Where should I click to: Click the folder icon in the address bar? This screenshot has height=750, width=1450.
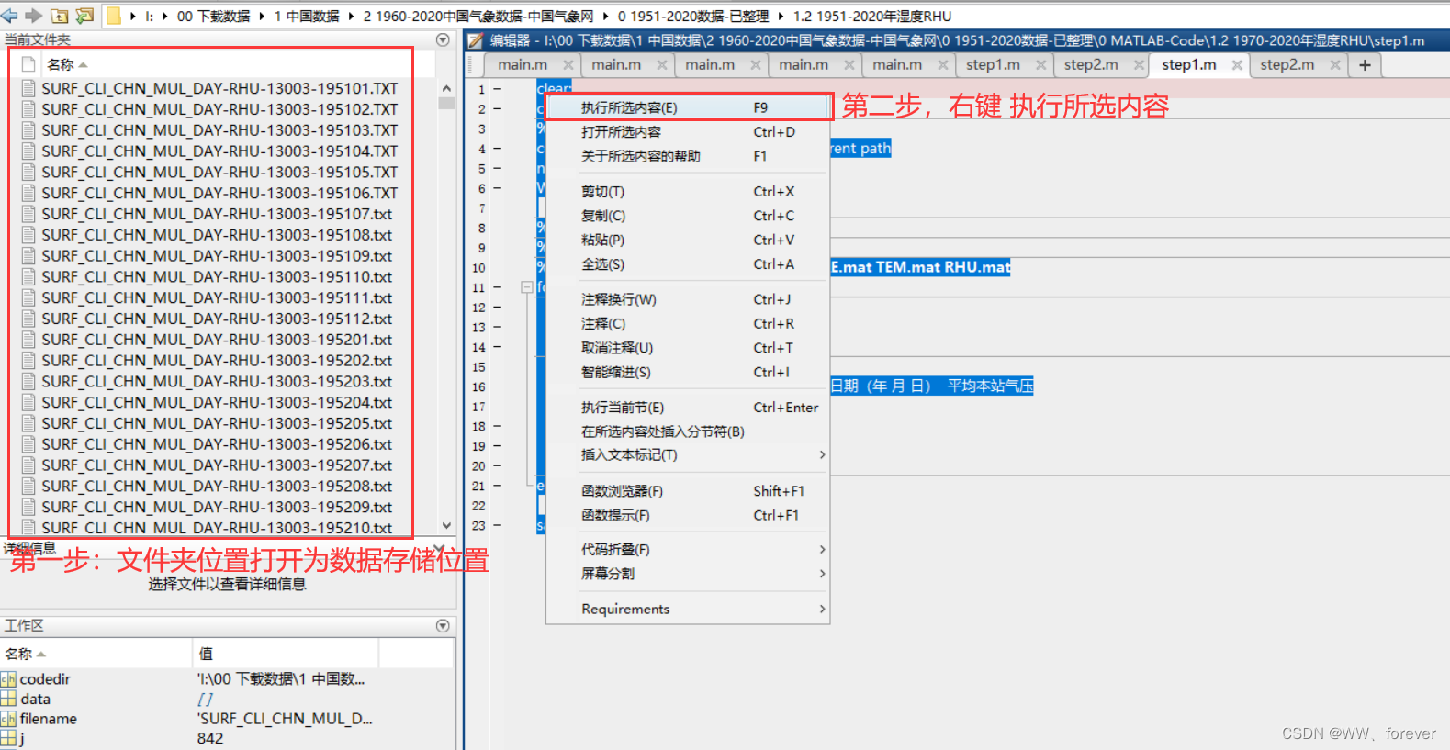[114, 16]
